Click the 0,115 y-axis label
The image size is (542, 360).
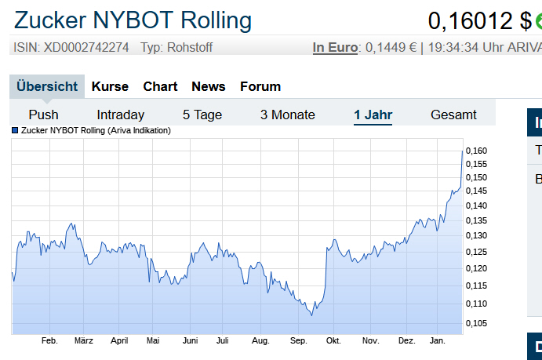coord(476,285)
